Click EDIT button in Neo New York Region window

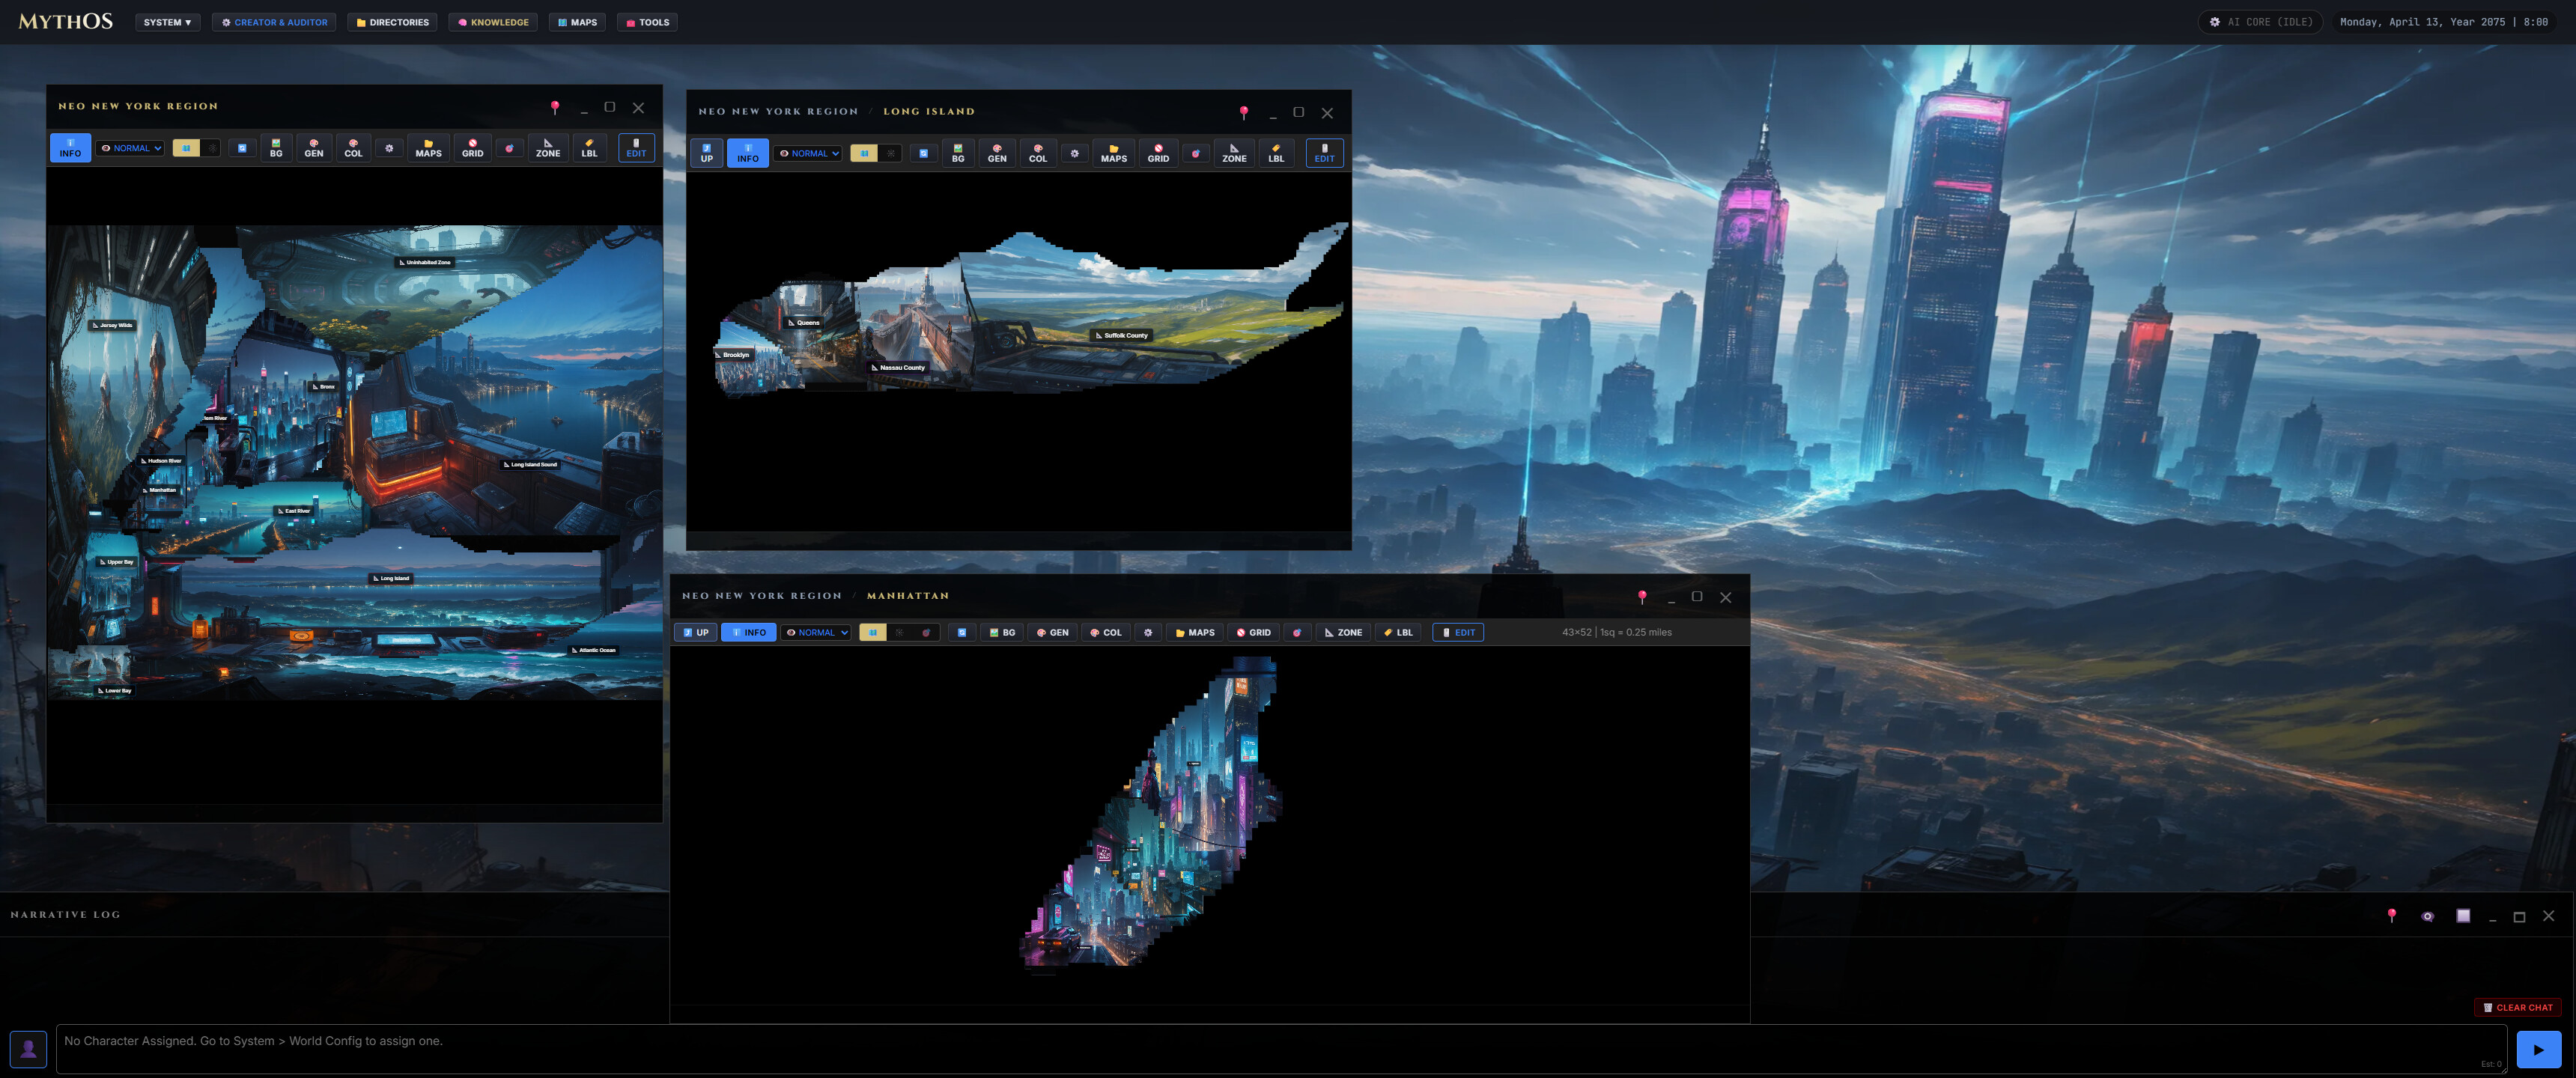636,148
